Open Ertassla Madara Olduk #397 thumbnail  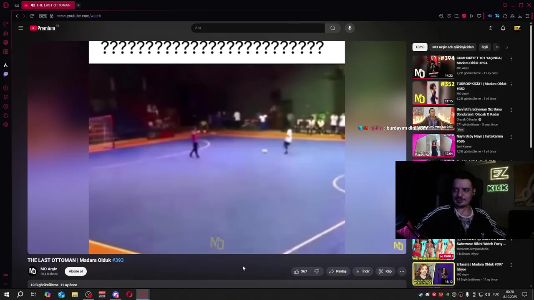click(x=433, y=273)
